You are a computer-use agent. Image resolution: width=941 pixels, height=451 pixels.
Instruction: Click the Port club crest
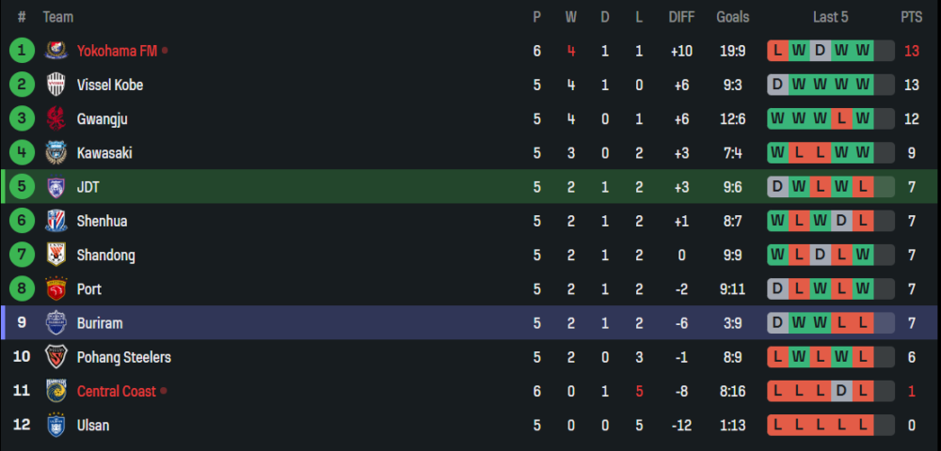coord(55,289)
